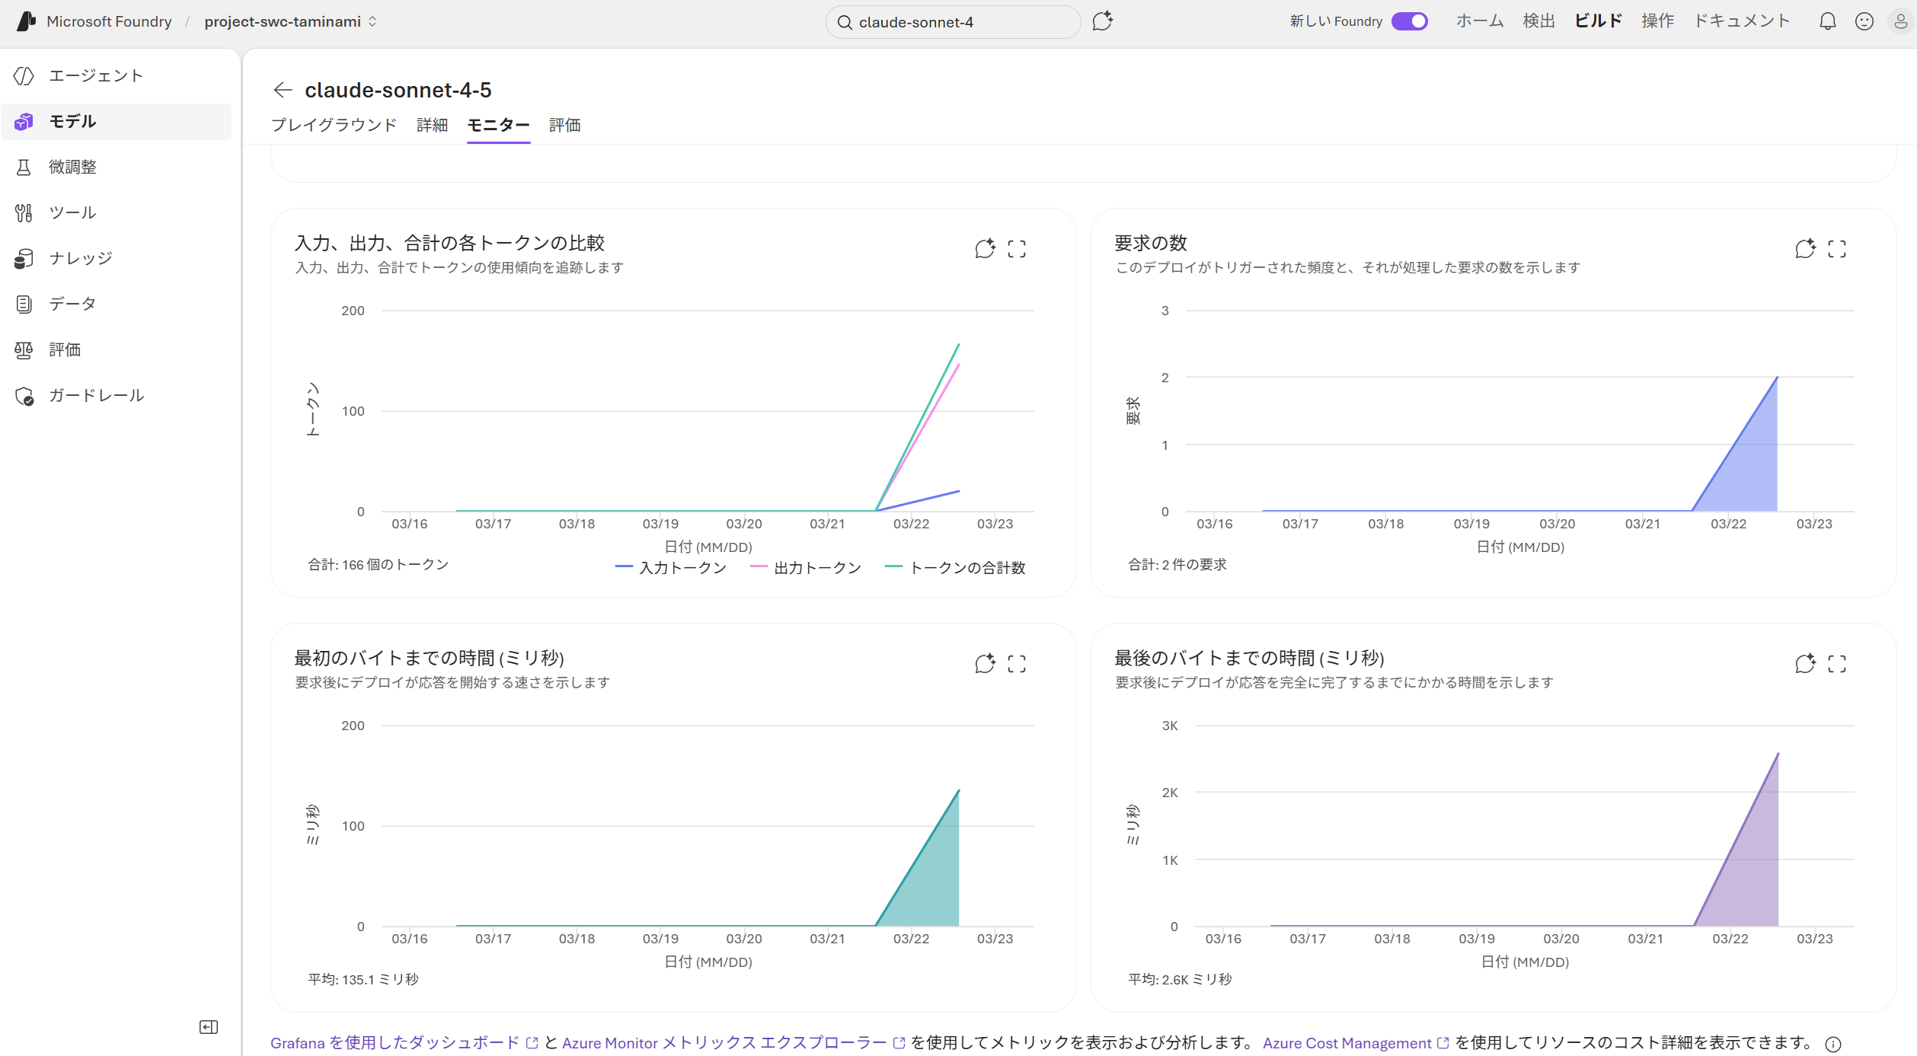The width and height of the screenshot is (1917, 1056).
Task: Click the AI insight icon on the requests chart
Action: [1805, 249]
